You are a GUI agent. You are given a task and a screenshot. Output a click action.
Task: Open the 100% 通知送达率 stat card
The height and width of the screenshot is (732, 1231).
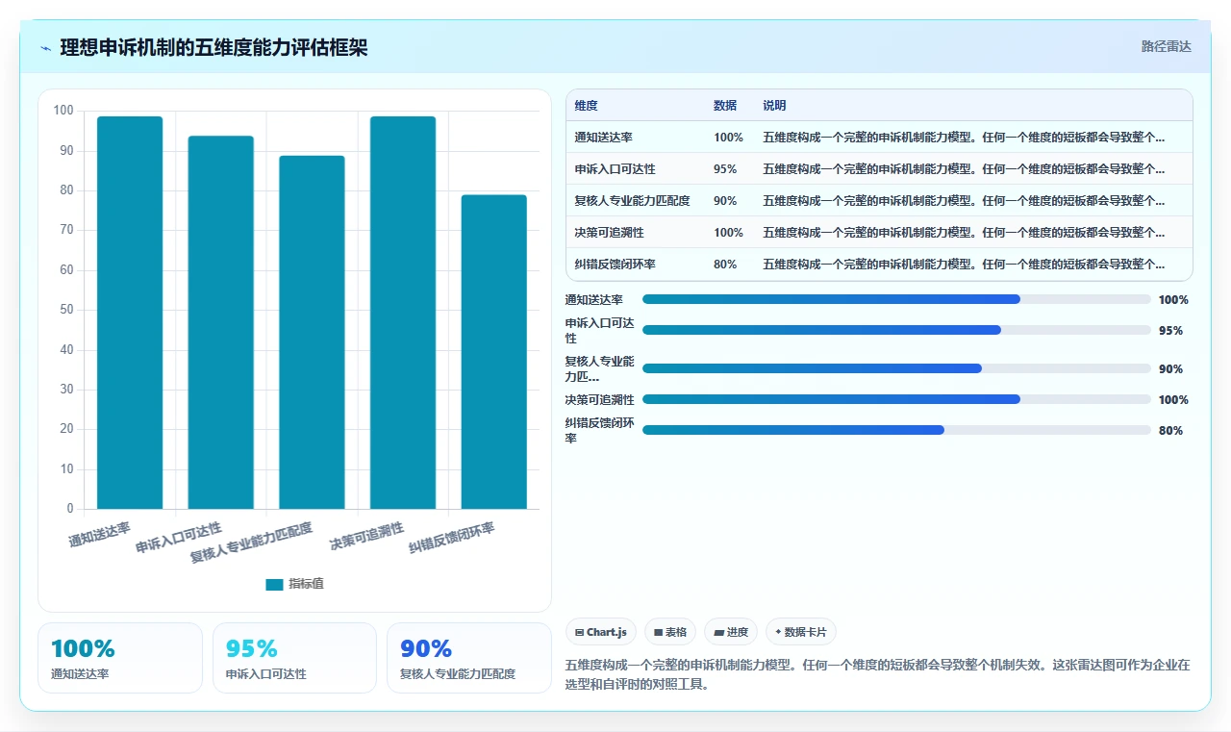pyautogui.click(x=120, y=658)
